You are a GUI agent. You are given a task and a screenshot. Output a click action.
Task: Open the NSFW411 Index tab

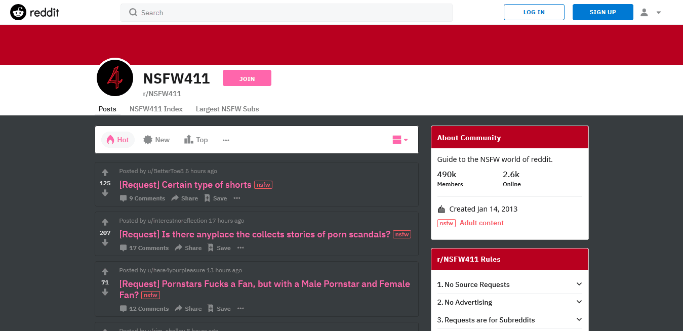coord(156,109)
